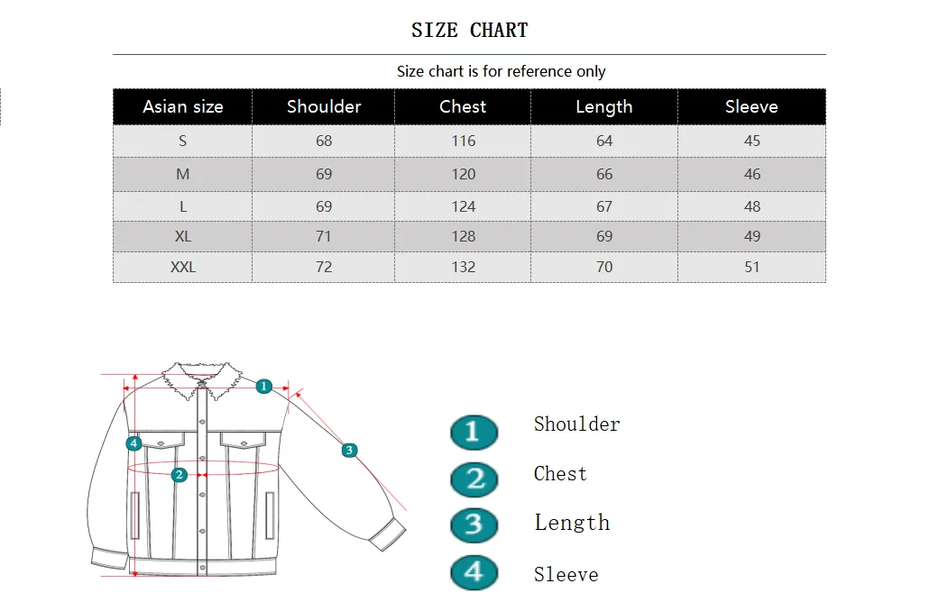
Task: Click the S size row label
Action: tap(182, 141)
